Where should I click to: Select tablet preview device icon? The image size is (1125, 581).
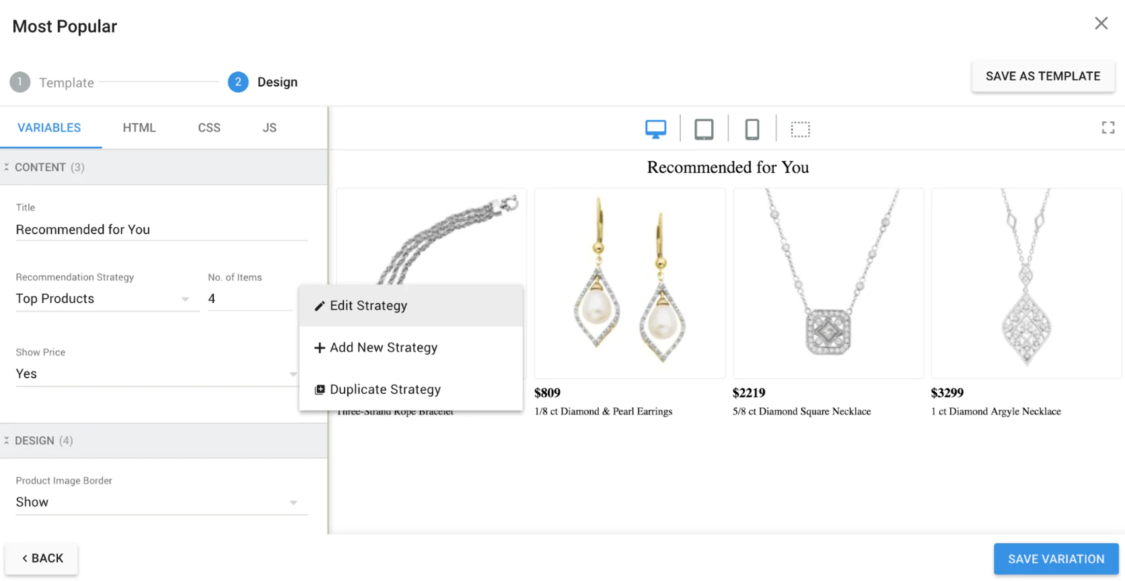click(x=704, y=129)
